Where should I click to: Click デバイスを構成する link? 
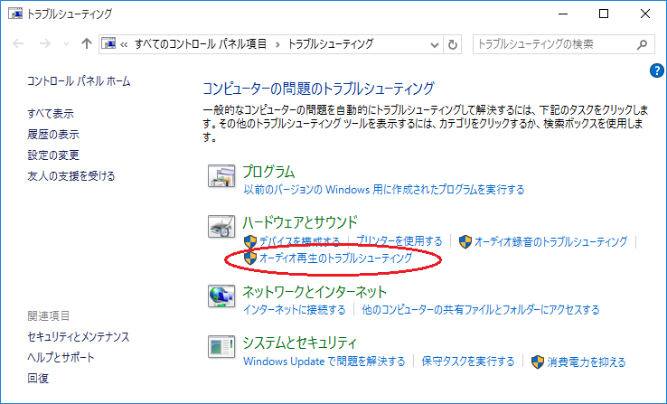(x=299, y=241)
